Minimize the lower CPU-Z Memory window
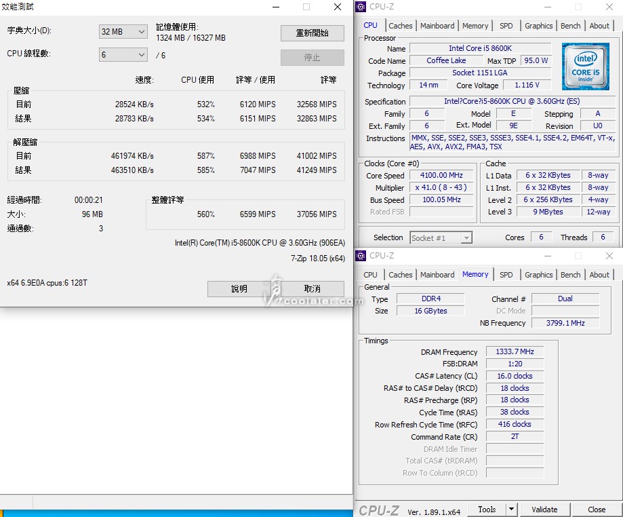 click(x=548, y=256)
